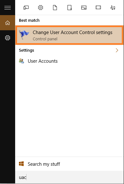The image size is (124, 184).
Task: Open the sidebar settings gear icon
Action: pos(8,38)
